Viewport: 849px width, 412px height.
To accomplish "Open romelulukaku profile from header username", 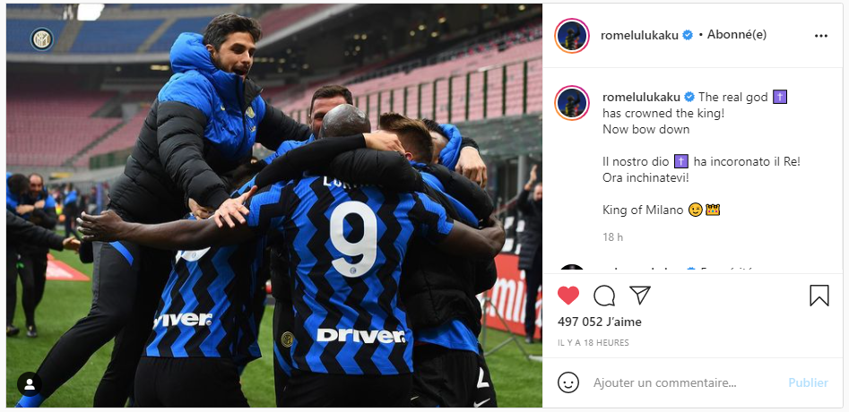I will pyautogui.click(x=639, y=35).
